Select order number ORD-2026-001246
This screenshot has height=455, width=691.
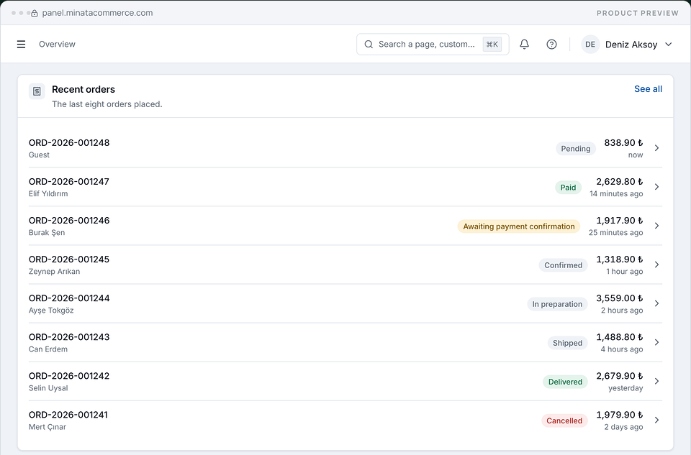(x=69, y=221)
